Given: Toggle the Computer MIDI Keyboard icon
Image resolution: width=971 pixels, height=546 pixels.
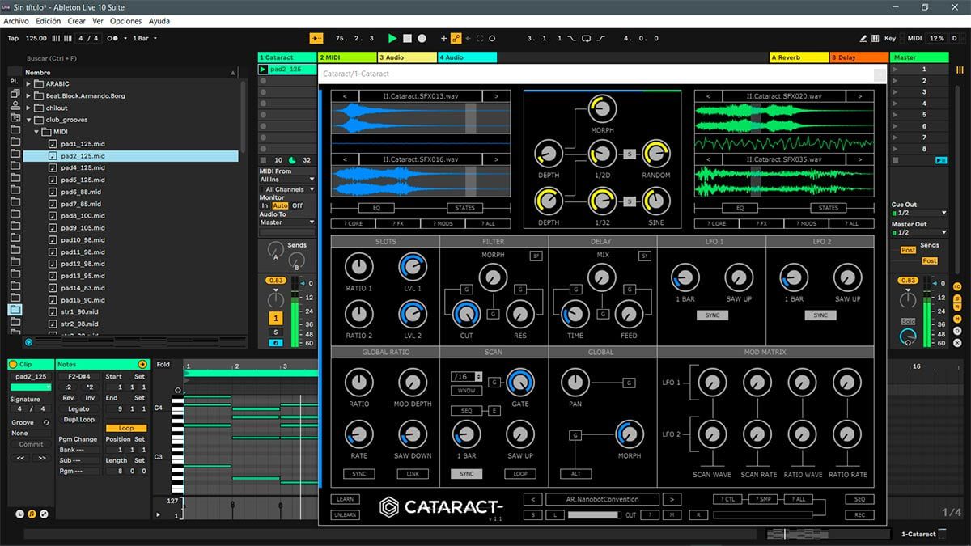Looking at the screenshot, I should (876, 38).
